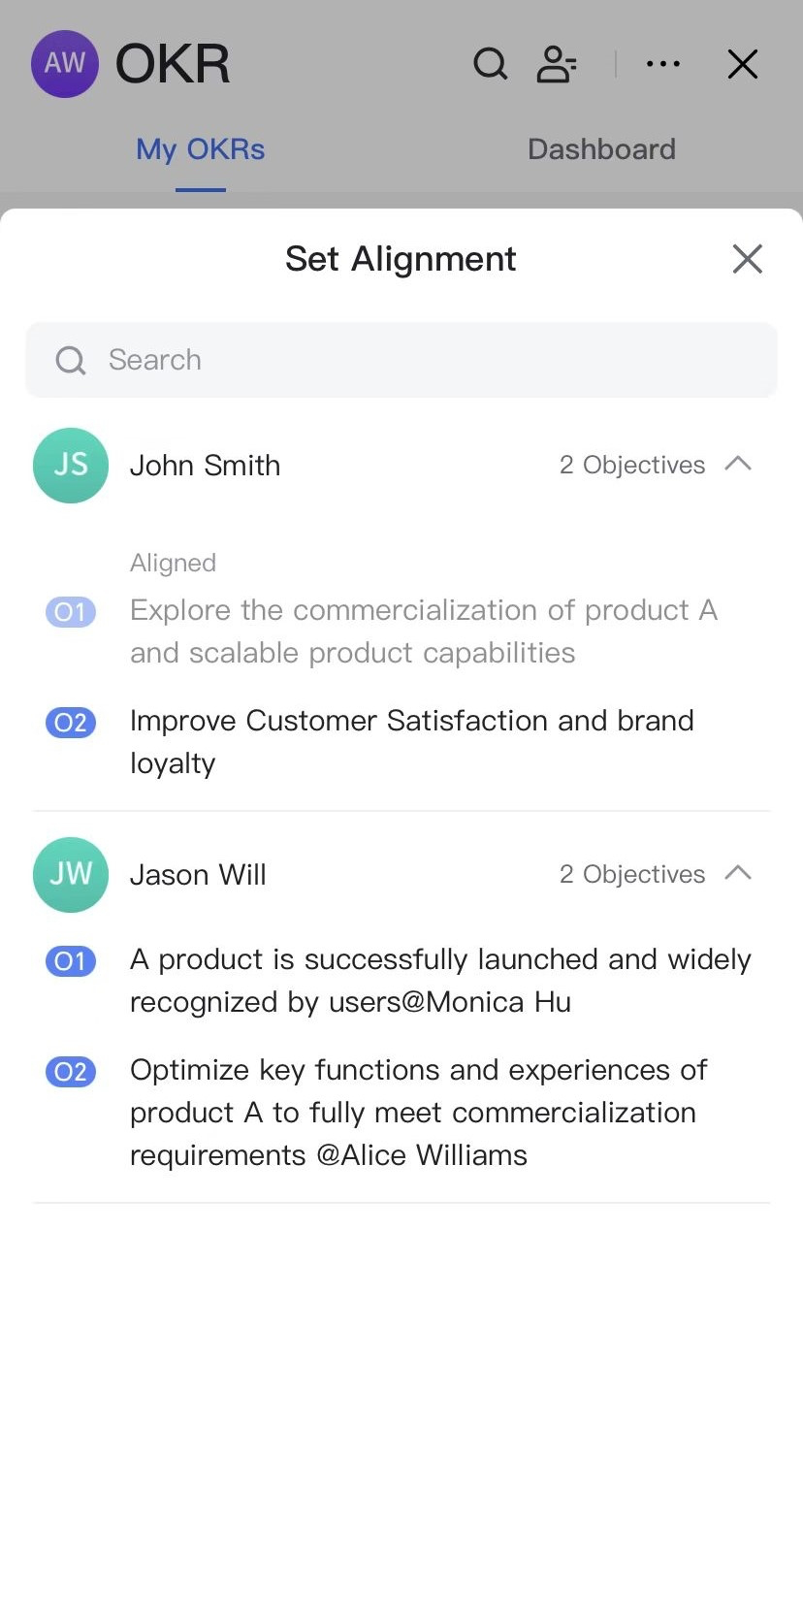Close the OKR app with header X

click(743, 64)
